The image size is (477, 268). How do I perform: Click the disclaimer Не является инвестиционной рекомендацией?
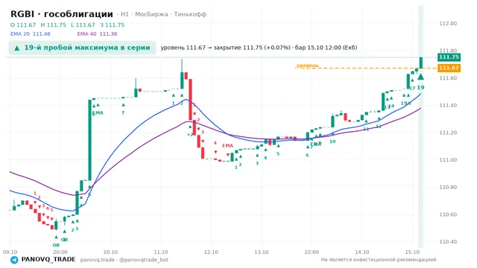tap(379, 260)
